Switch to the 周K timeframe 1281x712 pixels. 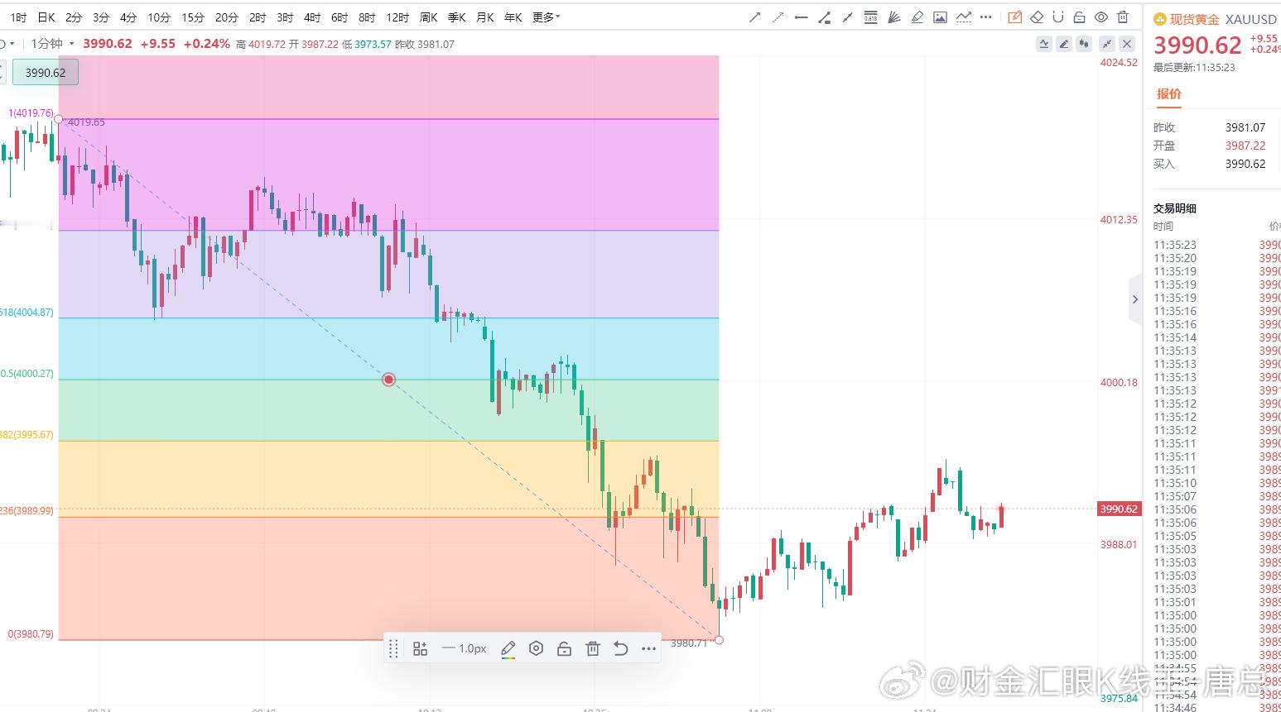click(x=429, y=17)
